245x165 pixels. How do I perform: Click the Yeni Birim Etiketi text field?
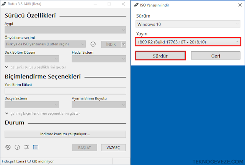pyautogui.click(x=65, y=91)
